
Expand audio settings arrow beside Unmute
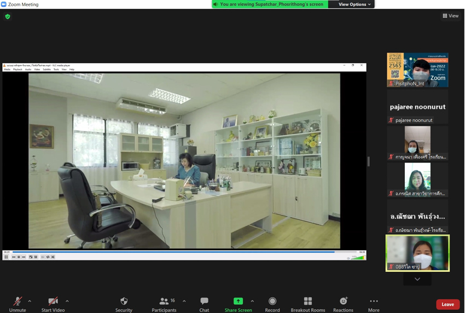click(x=30, y=301)
